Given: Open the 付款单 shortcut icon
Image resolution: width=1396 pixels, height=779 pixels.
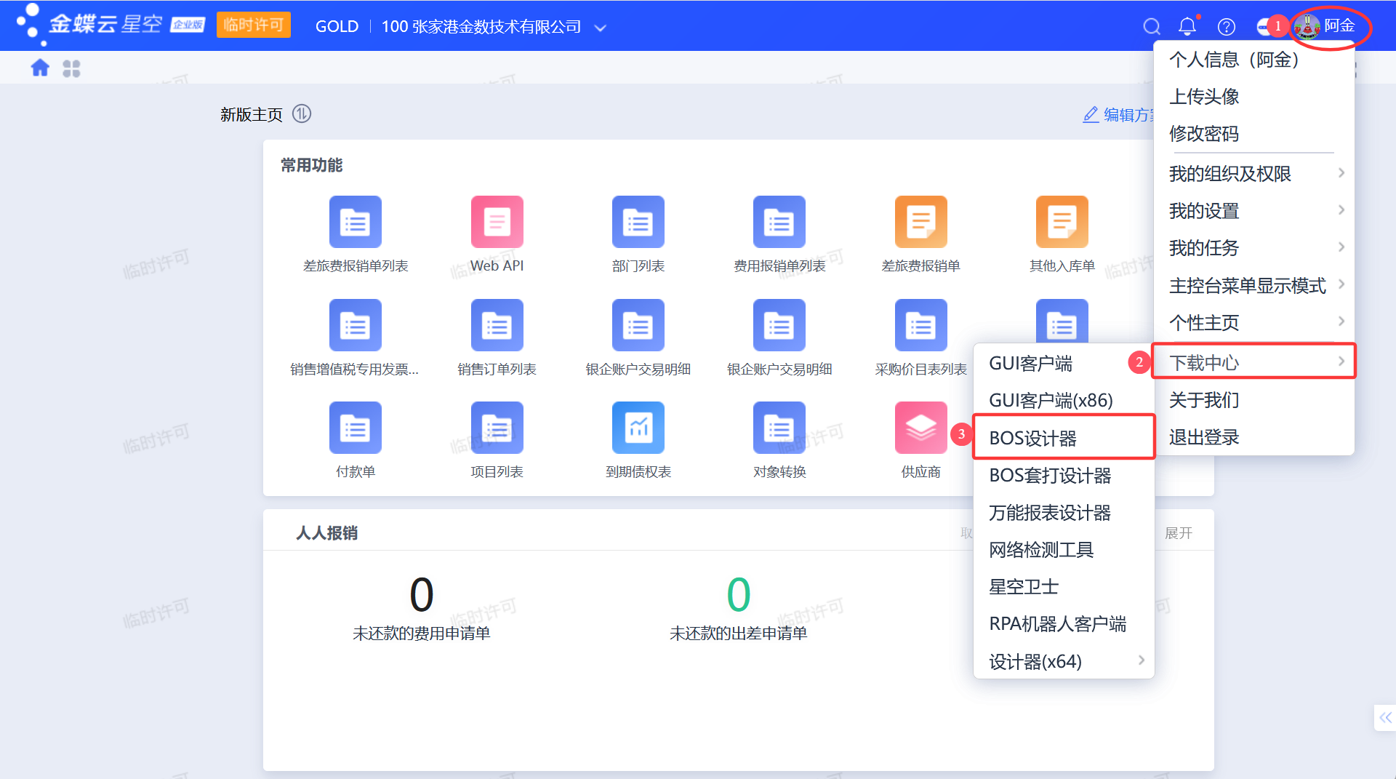Looking at the screenshot, I should pos(356,428).
